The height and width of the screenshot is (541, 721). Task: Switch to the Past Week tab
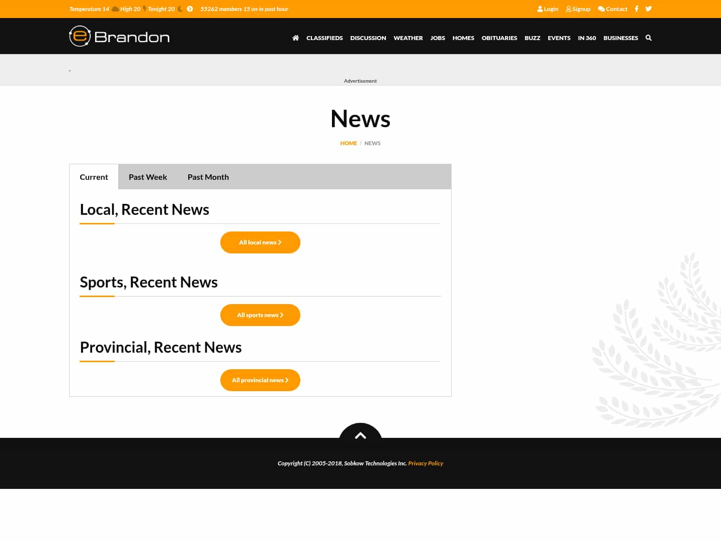[148, 177]
